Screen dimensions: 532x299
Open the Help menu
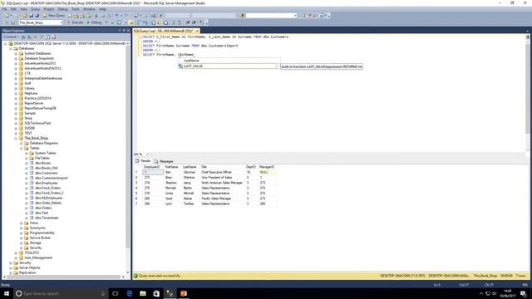tap(102, 9)
